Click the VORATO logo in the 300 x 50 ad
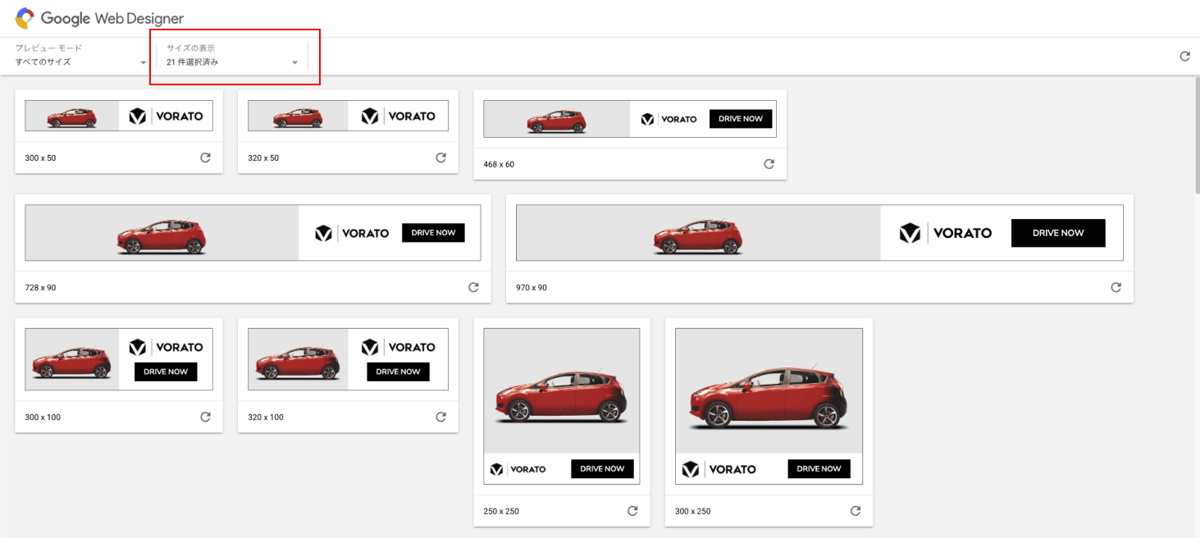The image size is (1200, 538). (x=167, y=116)
